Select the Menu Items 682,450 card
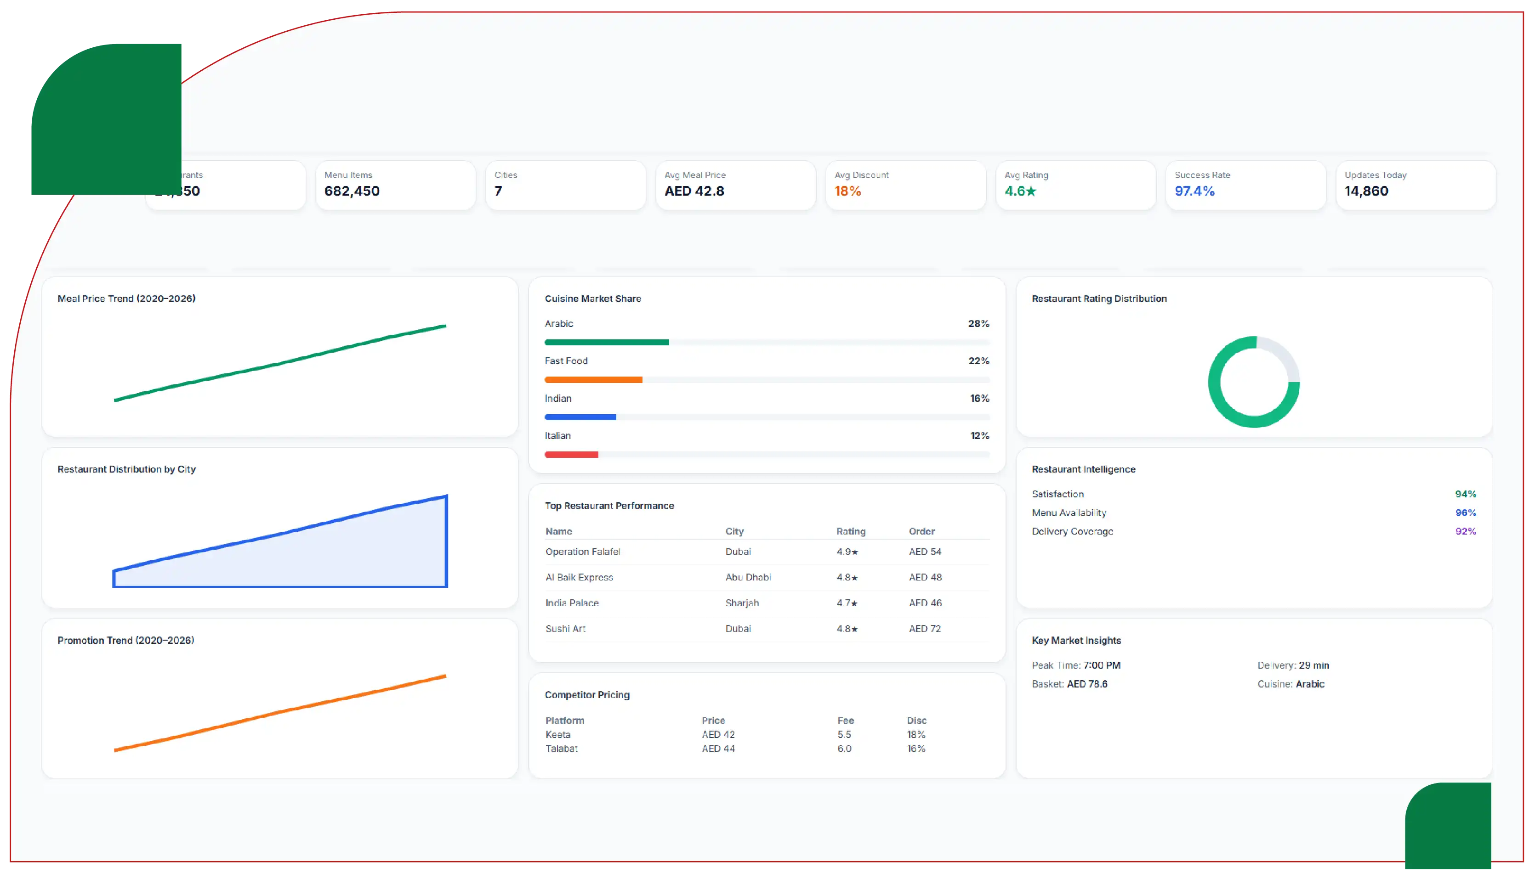This screenshot has height=873, width=1535. pos(395,185)
